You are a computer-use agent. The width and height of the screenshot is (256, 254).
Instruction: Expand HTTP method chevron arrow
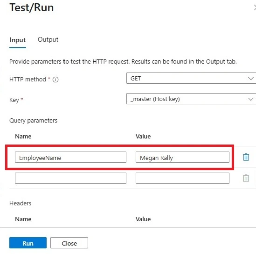coord(250,79)
